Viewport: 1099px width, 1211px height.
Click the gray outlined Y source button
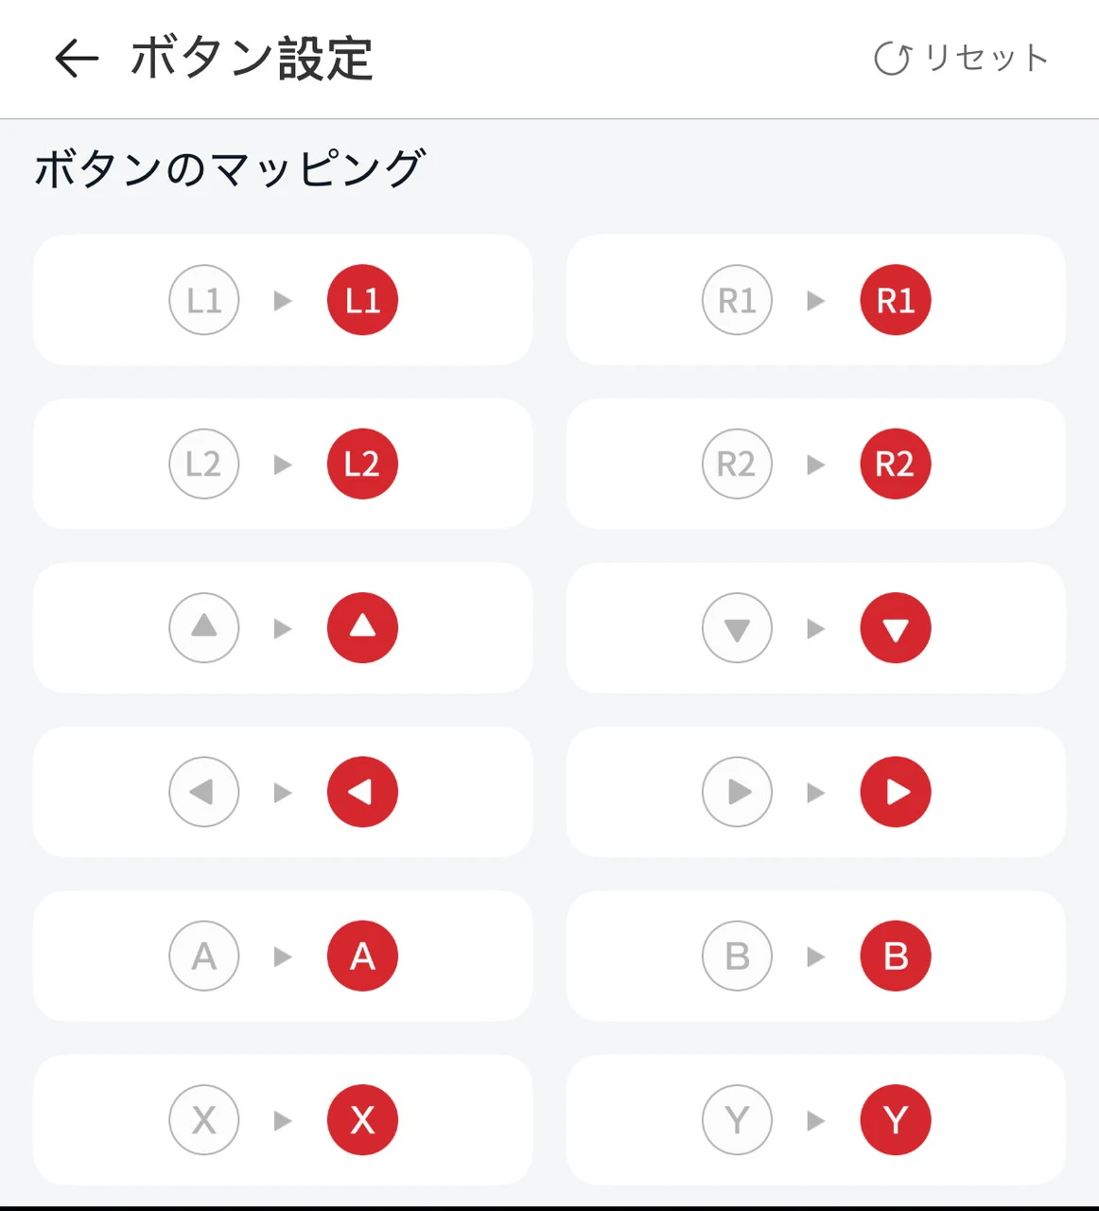737,1120
